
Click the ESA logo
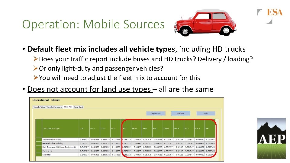pyautogui.click(x=270, y=16)
